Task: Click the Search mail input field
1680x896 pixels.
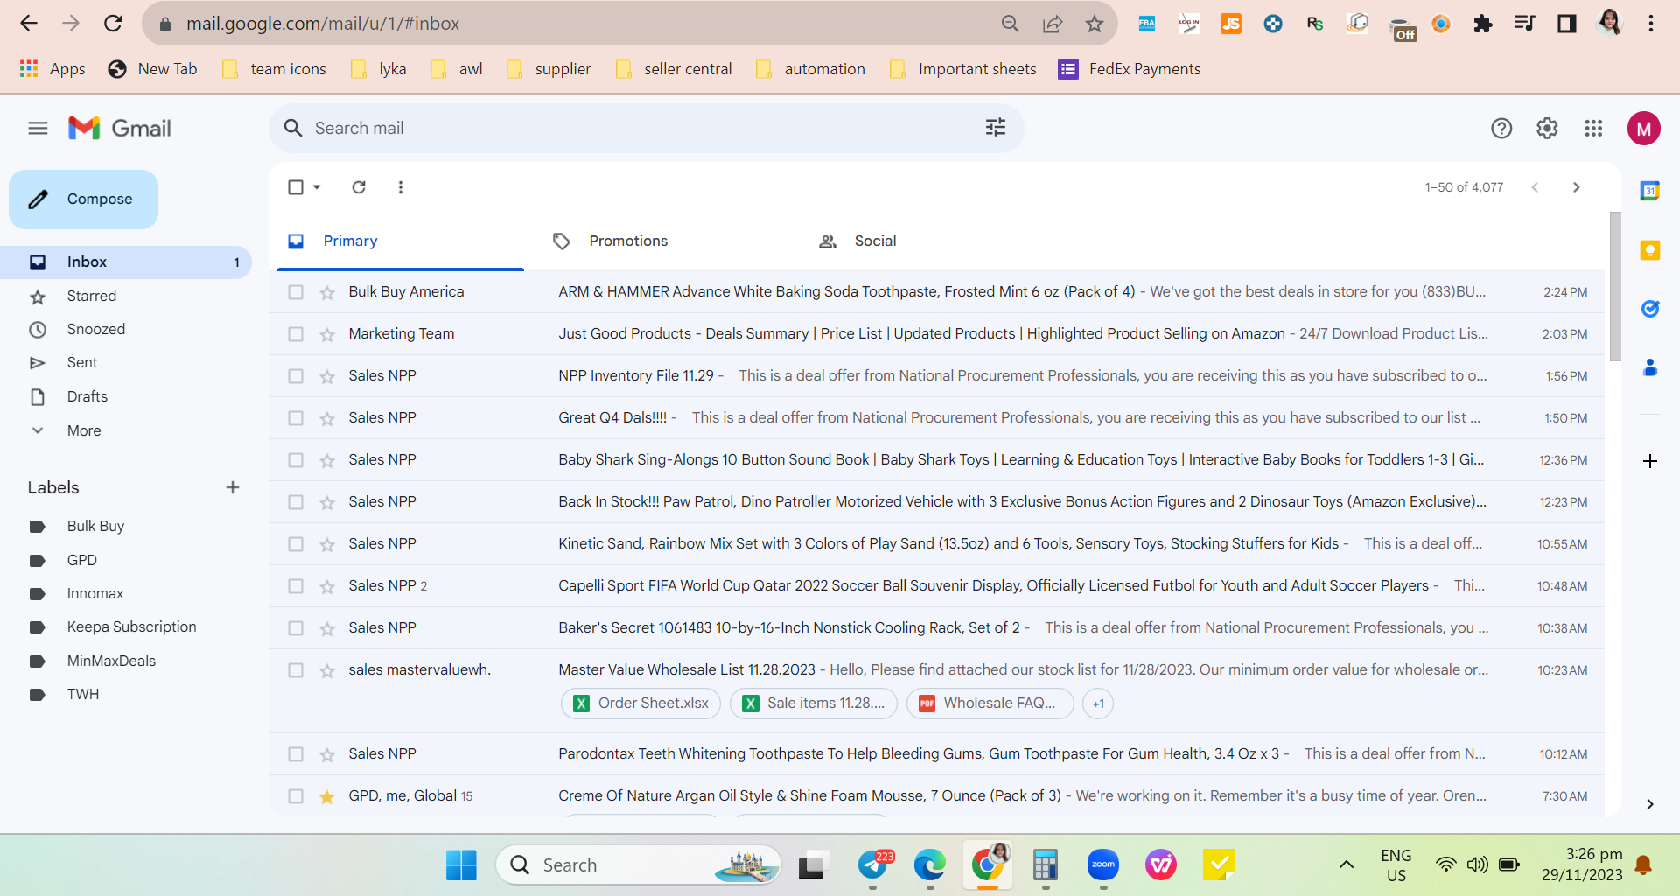Action: (x=647, y=129)
